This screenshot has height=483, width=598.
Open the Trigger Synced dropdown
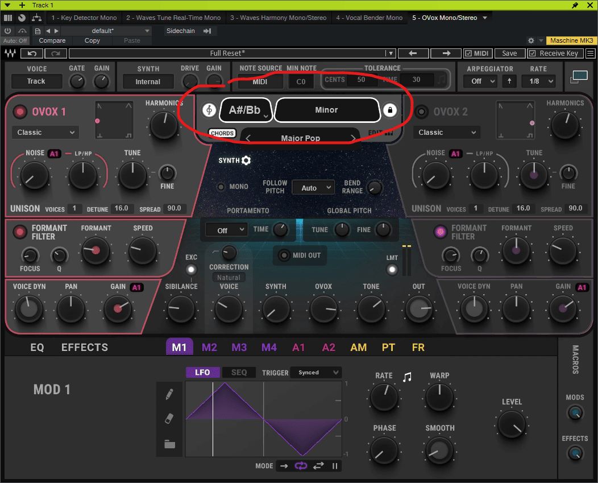[x=316, y=373]
